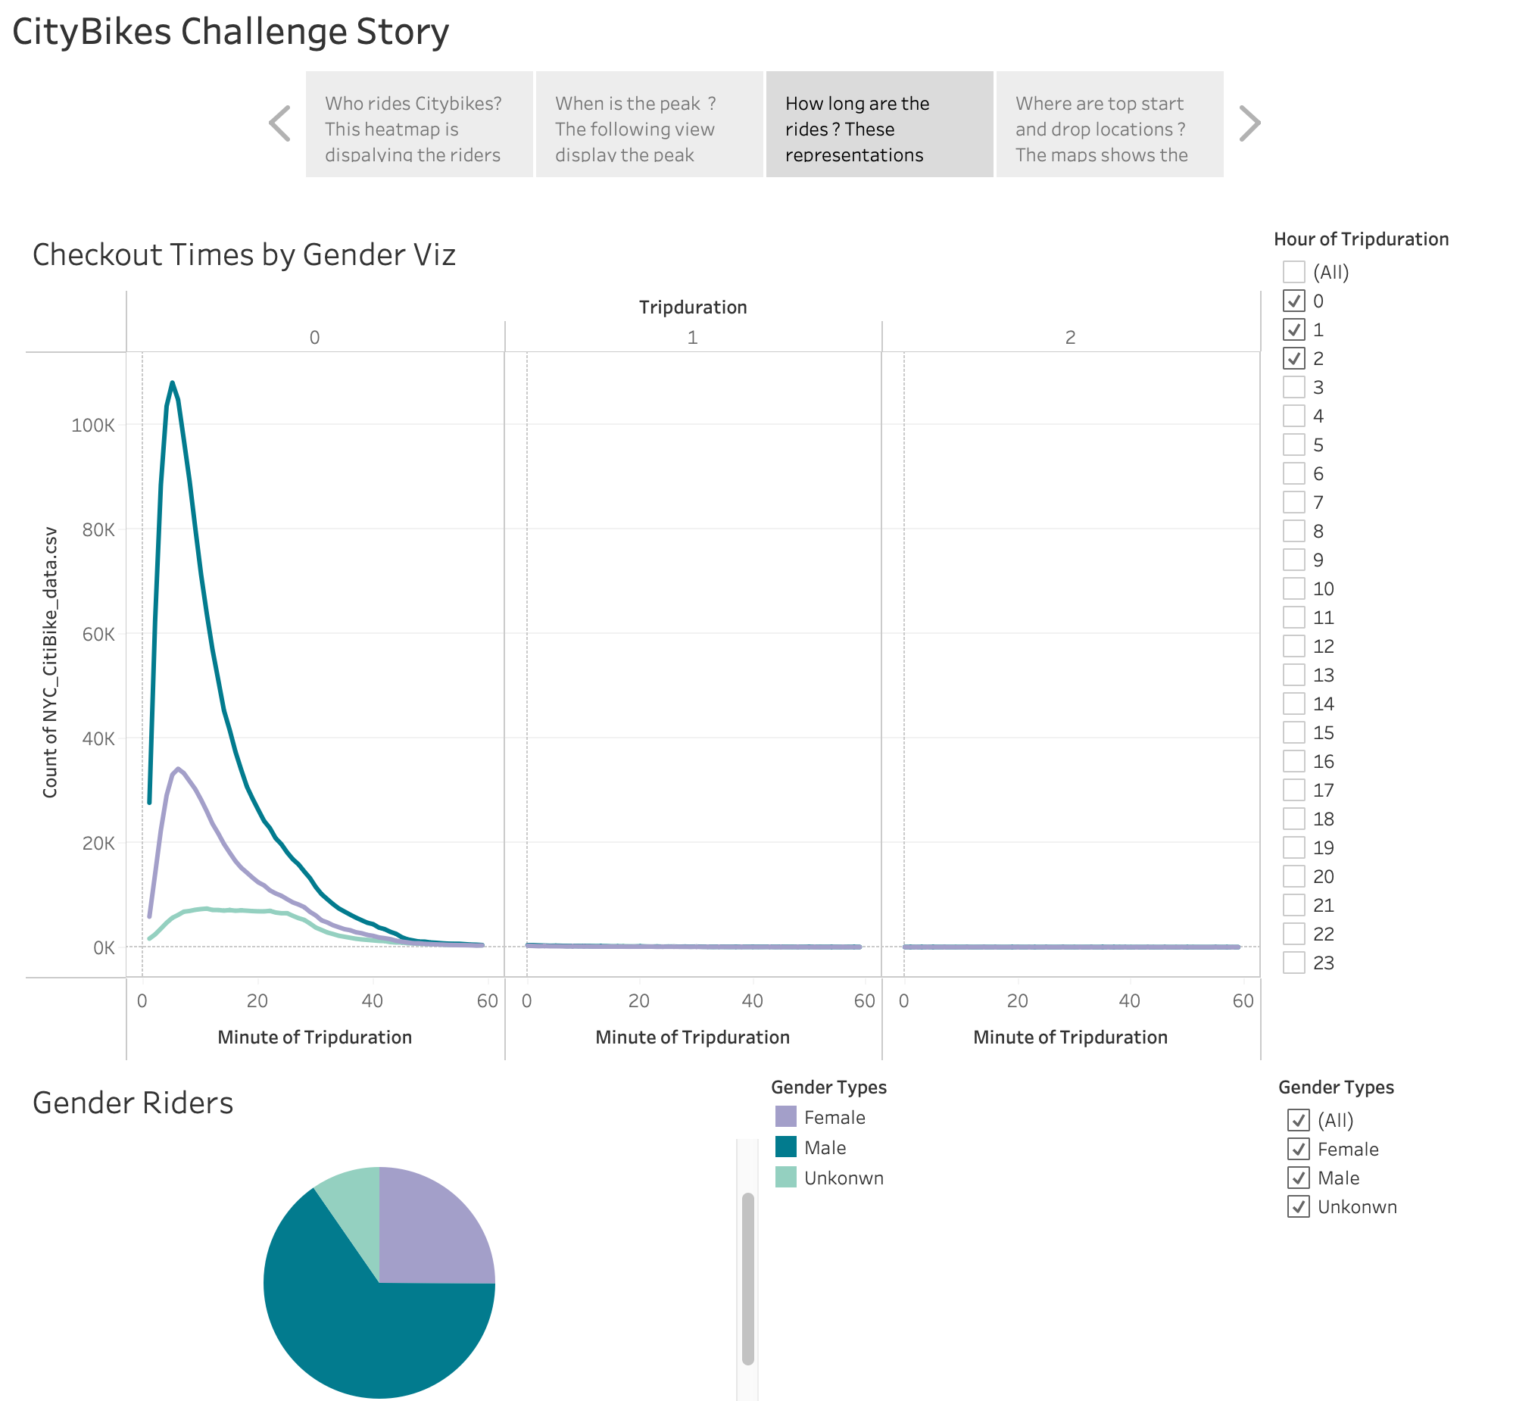Go to next story point arrow
The width and height of the screenshot is (1513, 1401).
point(1249,123)
